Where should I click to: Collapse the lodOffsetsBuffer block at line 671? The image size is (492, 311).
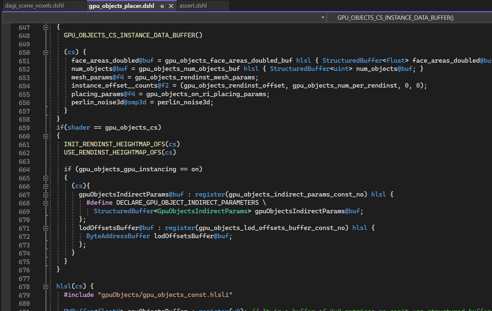[46, 228]
